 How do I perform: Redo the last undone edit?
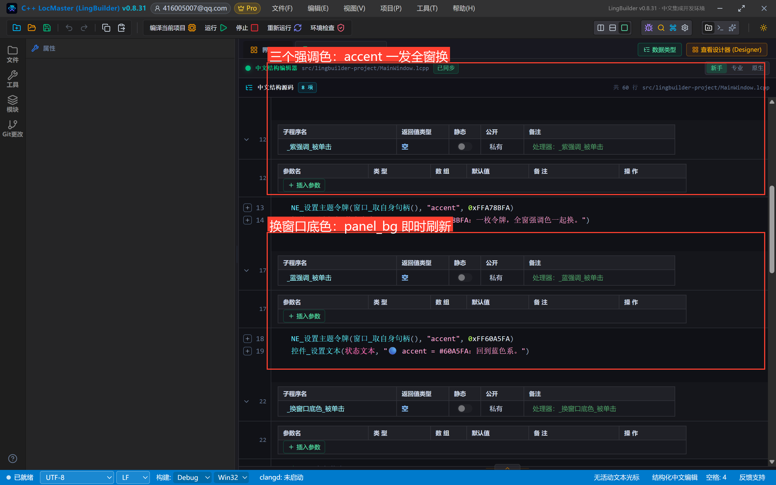pyautogui.click(x=84, y=28)
